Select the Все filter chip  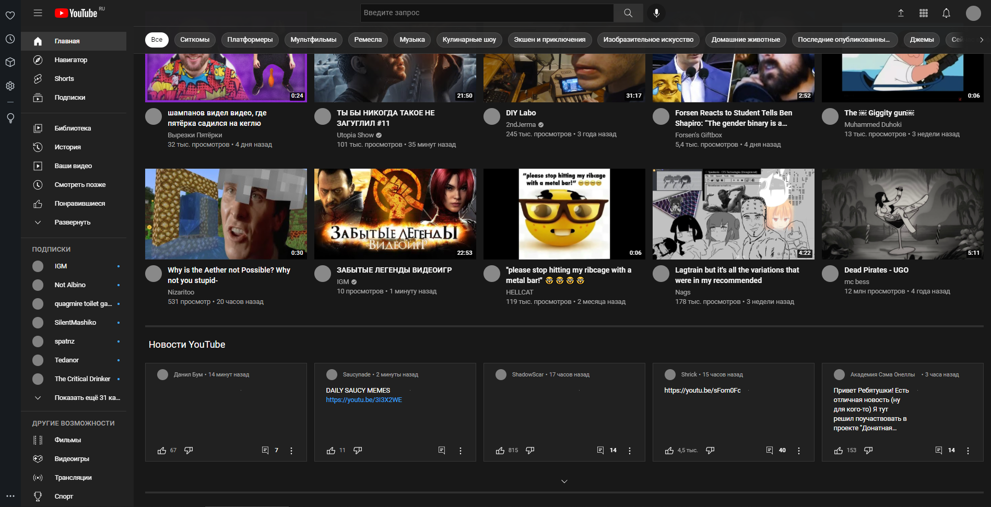point(157,40)
